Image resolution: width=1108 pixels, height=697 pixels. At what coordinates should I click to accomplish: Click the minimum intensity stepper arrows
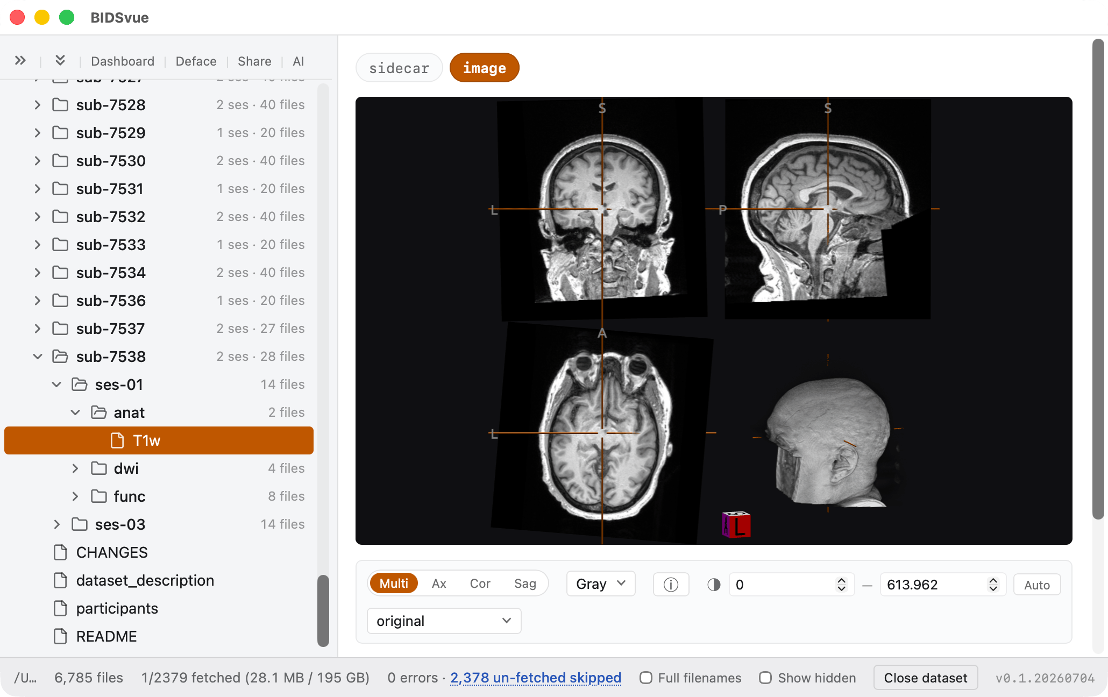coord(842,585)
